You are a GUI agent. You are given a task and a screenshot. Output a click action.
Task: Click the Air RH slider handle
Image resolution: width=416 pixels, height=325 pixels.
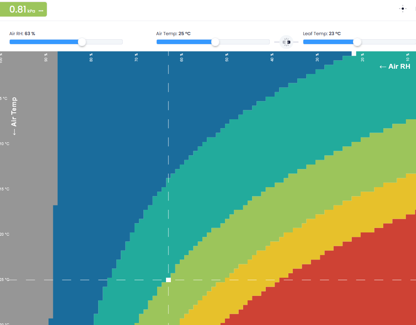(x=82, y=42)
